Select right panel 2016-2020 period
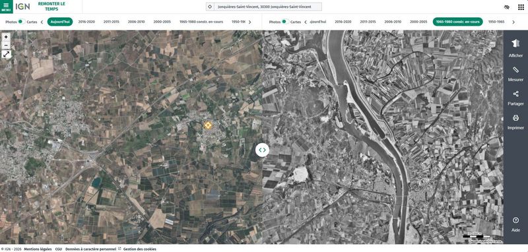Viewport: 528px width, 252px height. [343, 22]
